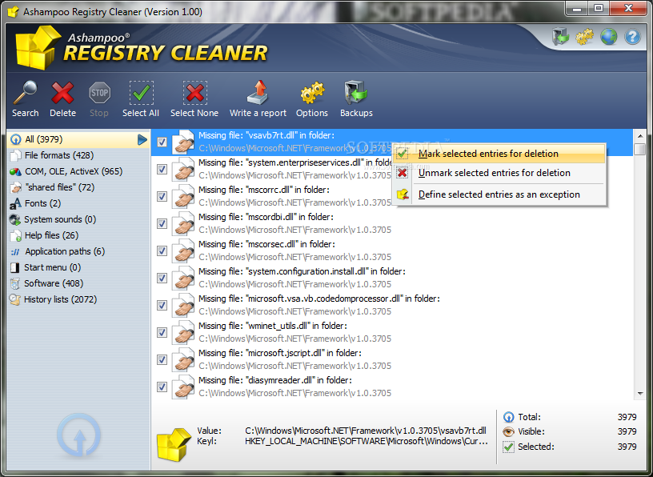
Task: Click the Visible eye icon in status panel
Action: coord(508,431)
